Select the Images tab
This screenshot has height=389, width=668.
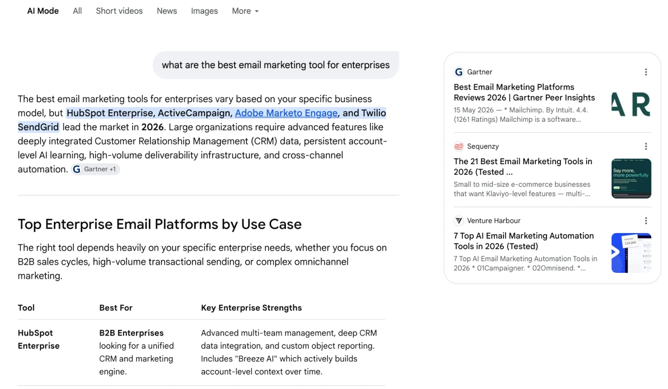(204, 11)
